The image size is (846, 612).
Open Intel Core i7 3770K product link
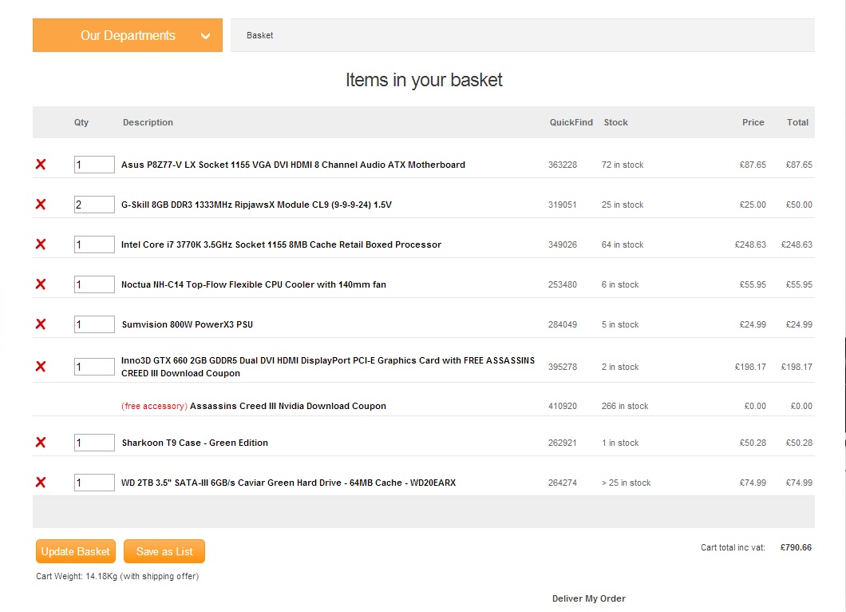pyautogui.click(x=281, y=244)
